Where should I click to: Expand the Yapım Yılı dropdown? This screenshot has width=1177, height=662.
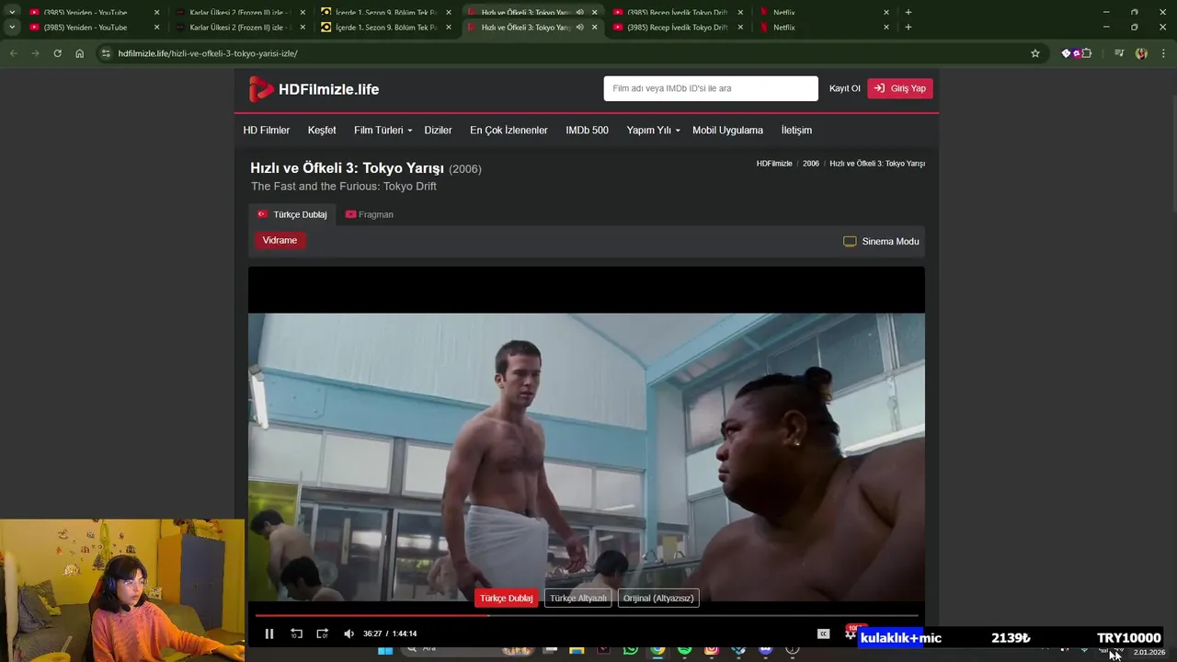click(653, 131)
